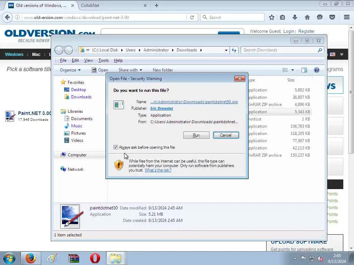Viewport: 354px width, 265px height.
Task: Click the Size column header
Action: pos(290,80)
